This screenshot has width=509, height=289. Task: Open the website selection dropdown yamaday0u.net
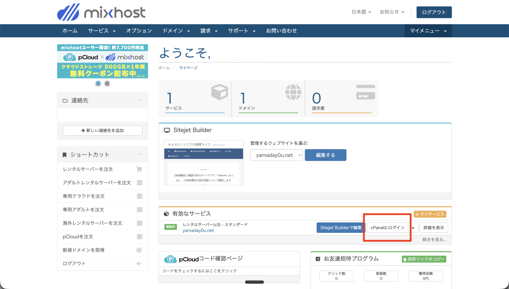(276, 155)
